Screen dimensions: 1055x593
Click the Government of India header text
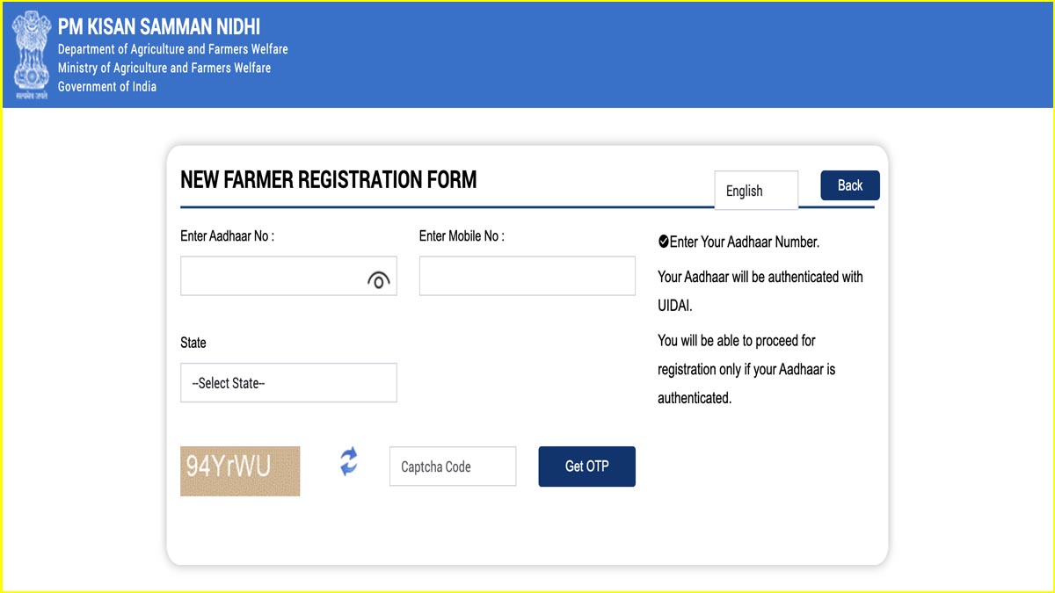tap(107, 86)
